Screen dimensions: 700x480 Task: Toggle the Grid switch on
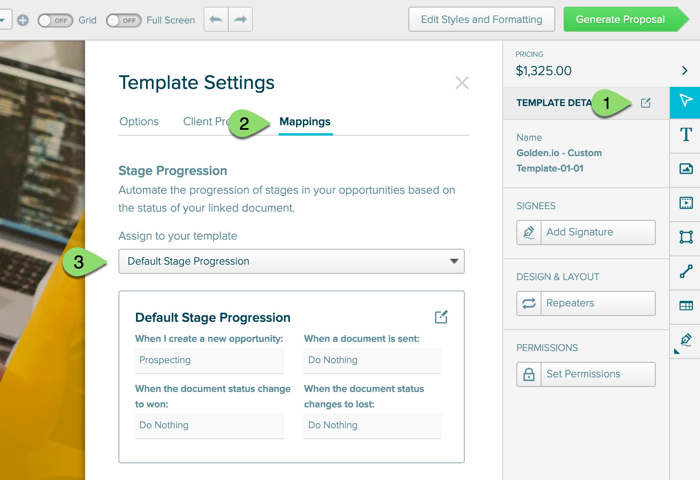(x=55, y=20)
